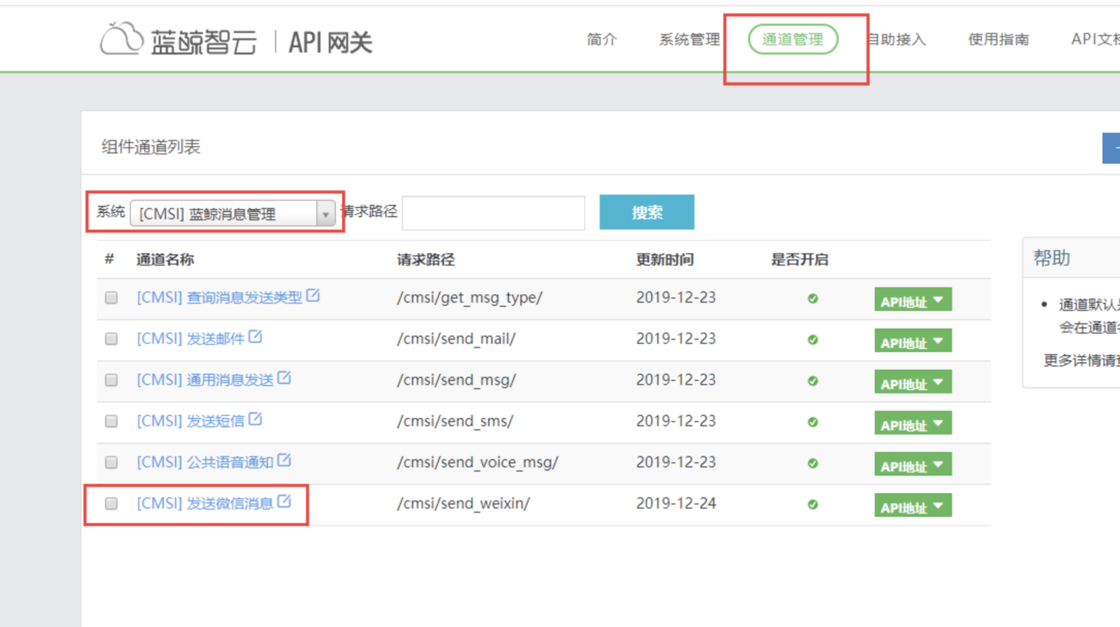1120x627 pixels.
Task: Click the 请求路径 column header
Action: pyautogui.click(x=426, y=260)
